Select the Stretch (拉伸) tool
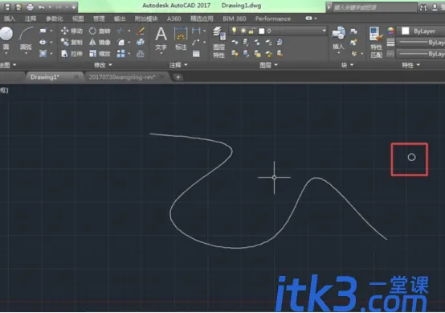The height and width of the screenshot is (313, 445). coord(71,54)
